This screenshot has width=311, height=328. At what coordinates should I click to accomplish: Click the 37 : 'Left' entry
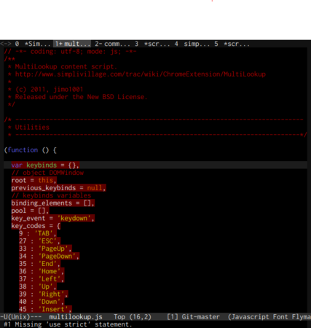(x=42, y=279)
